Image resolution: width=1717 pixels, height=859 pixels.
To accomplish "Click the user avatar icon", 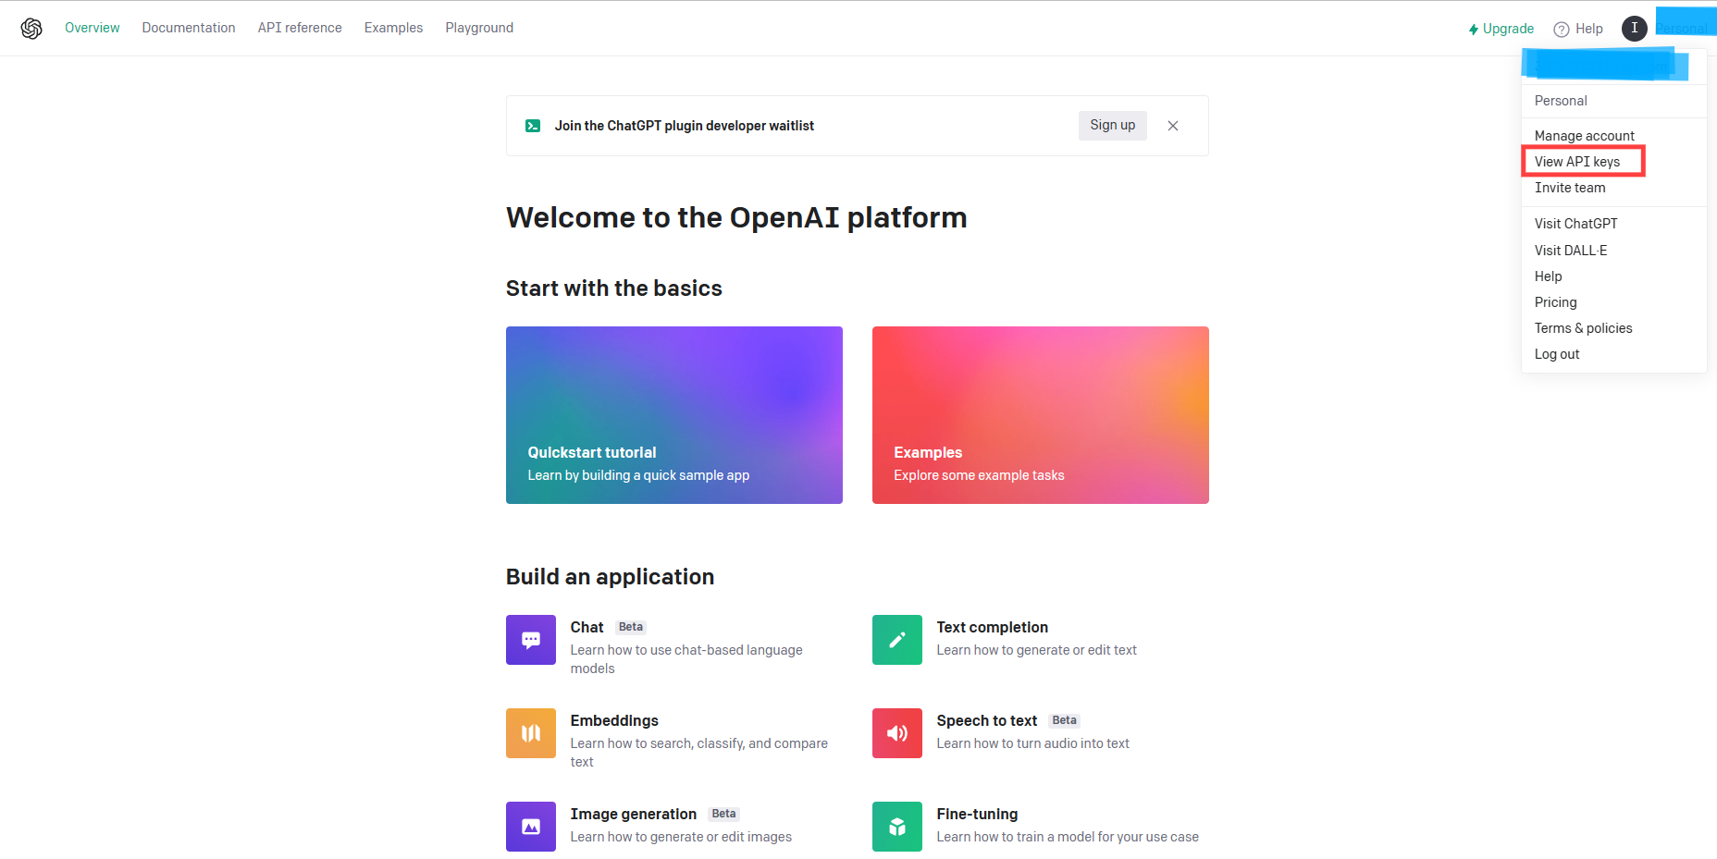I will pos(1635,29).
